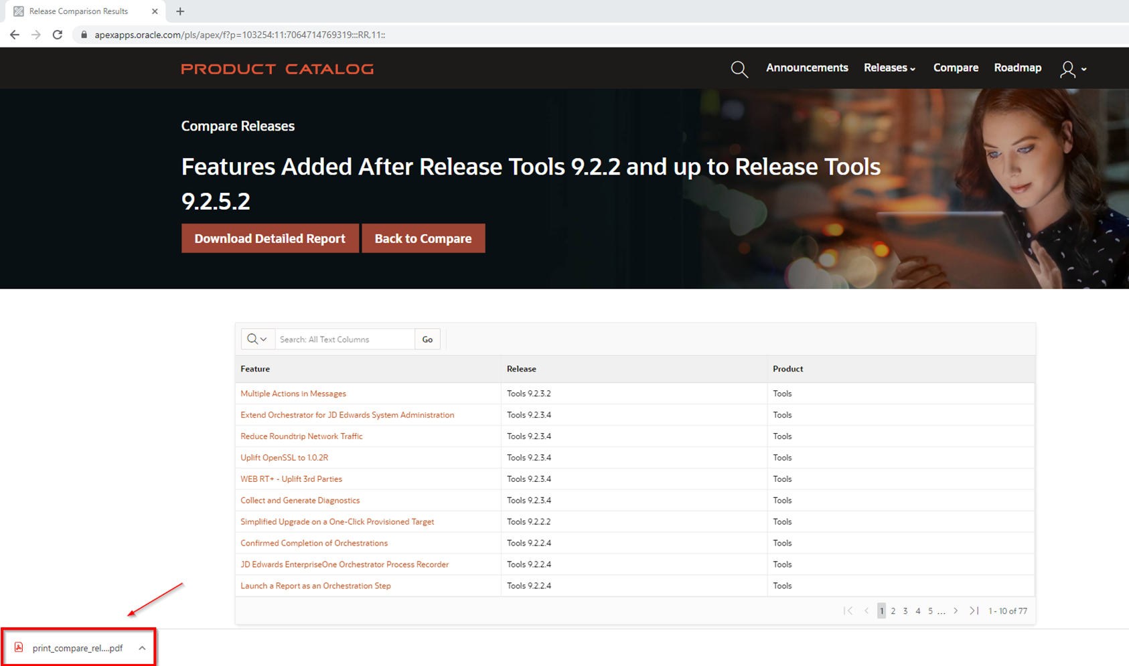Viewport: 1129px width, 666px height.
Task: Go to results page 5
Action: (x=930, y=610)
